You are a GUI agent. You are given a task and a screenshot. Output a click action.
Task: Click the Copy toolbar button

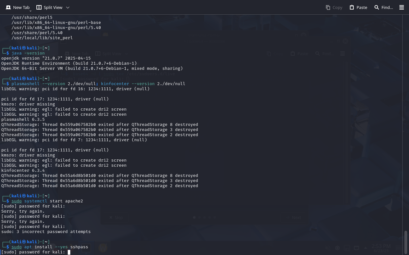(334, 7)
